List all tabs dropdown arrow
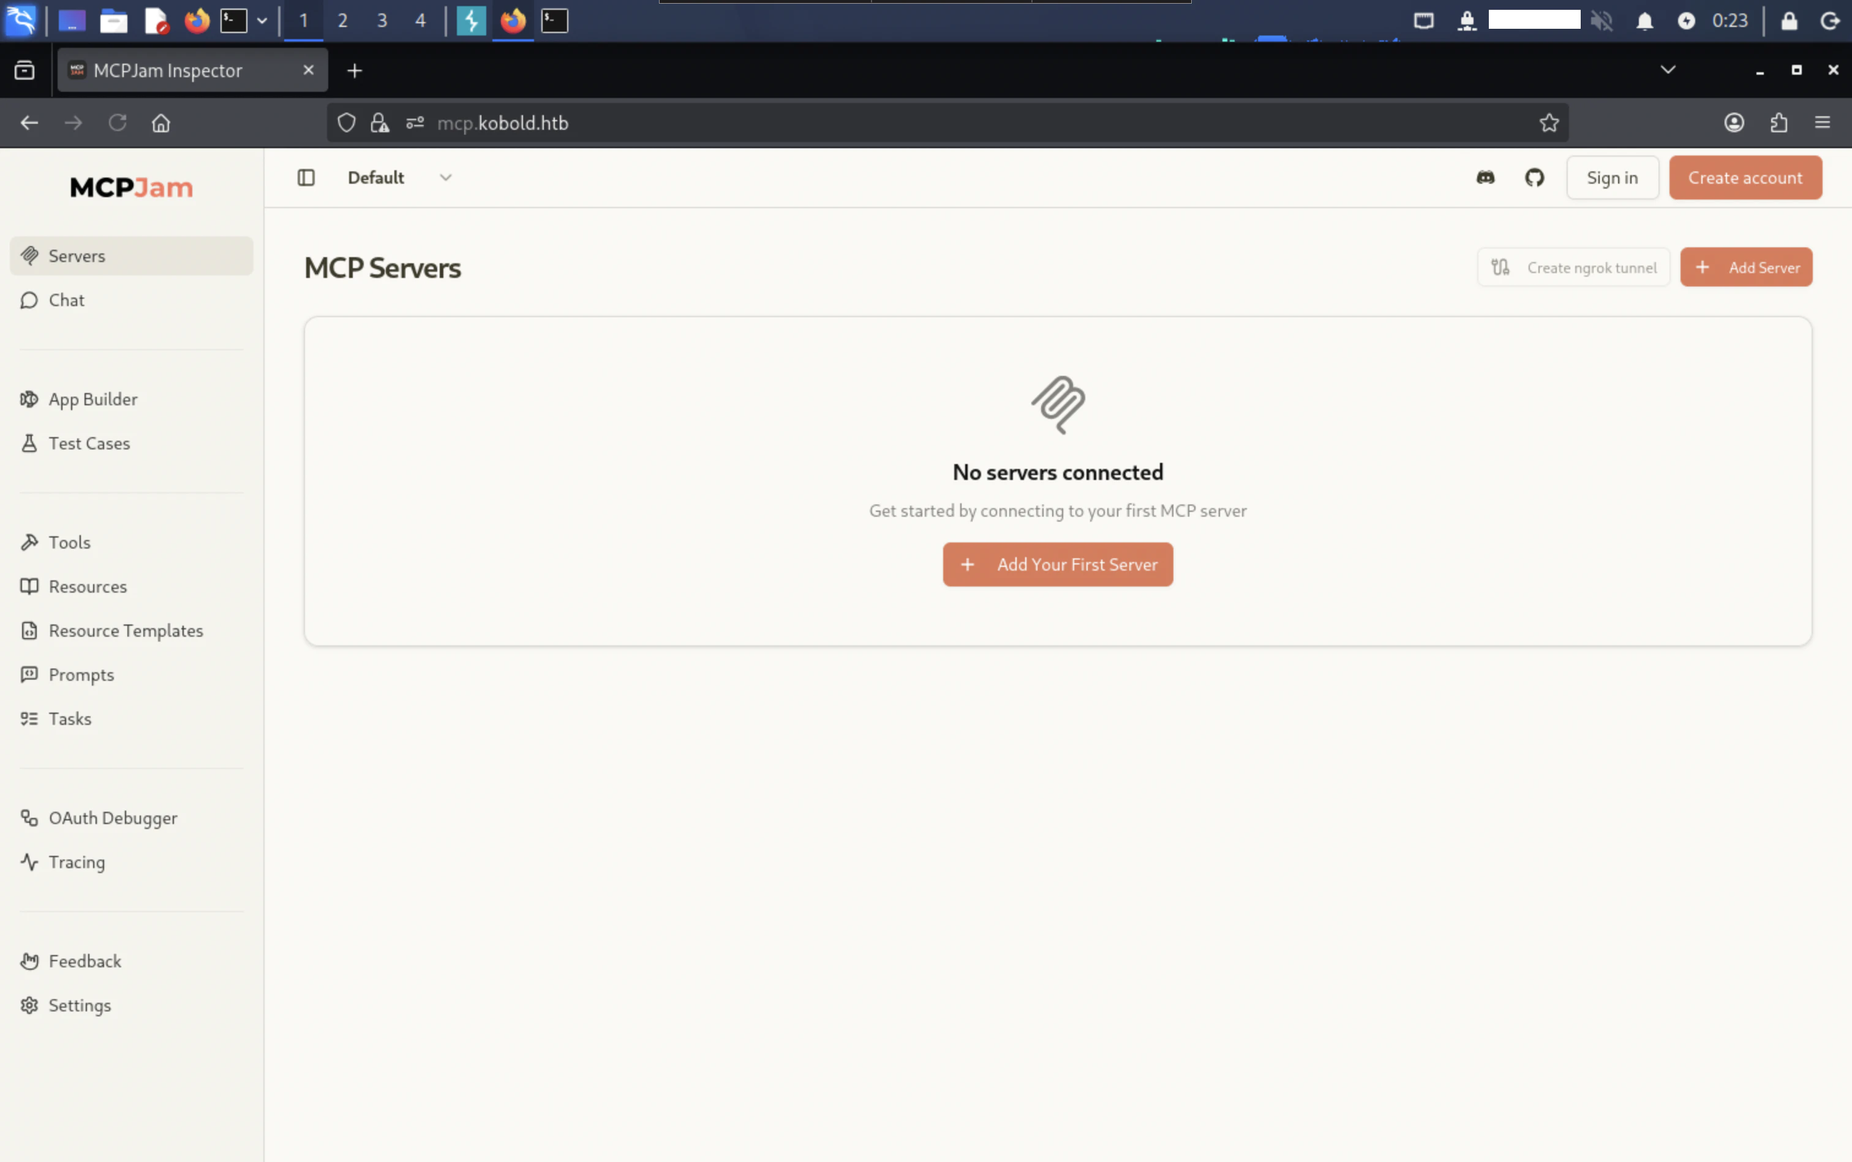 1668,70
